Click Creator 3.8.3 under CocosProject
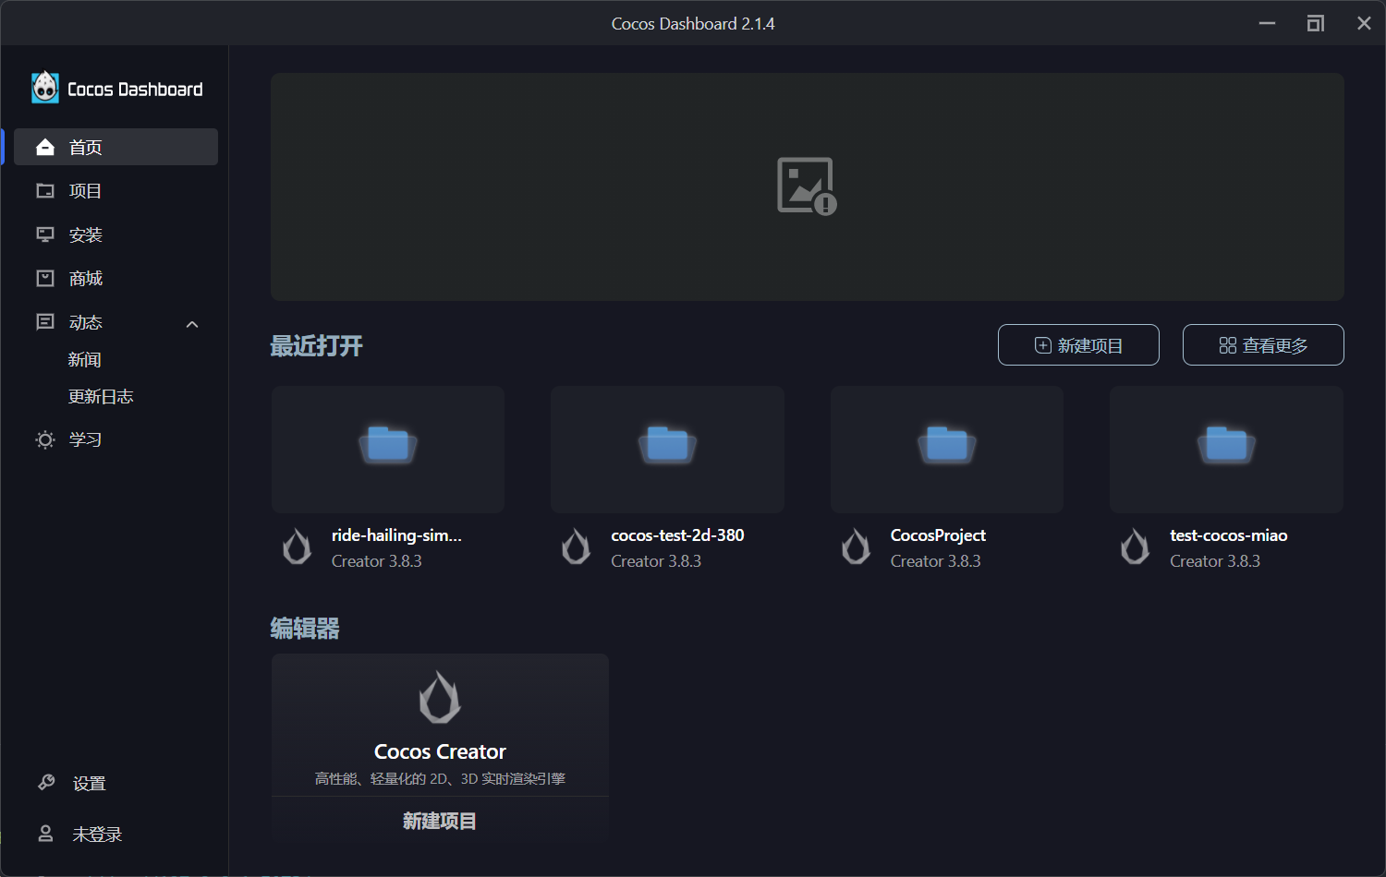This screenshot has width=1386, height=877. [x=936, y=561]
